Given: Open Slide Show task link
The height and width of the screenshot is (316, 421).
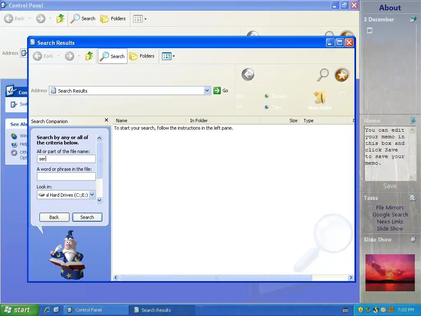Looking at the screenshot, I should pos(390,228).
